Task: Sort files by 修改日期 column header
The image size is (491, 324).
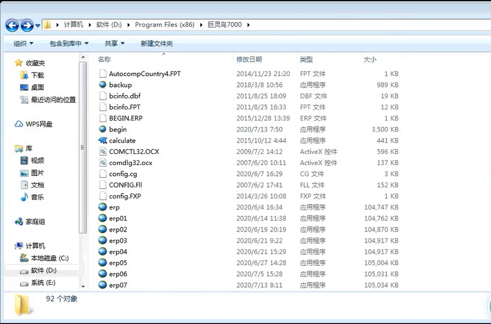Action: (x=249, y=59)
